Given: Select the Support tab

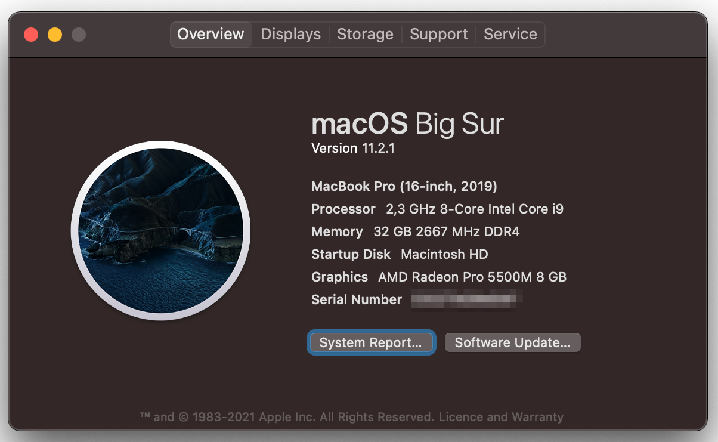Looking at the screenshot, I should click(x=438, y=35).
